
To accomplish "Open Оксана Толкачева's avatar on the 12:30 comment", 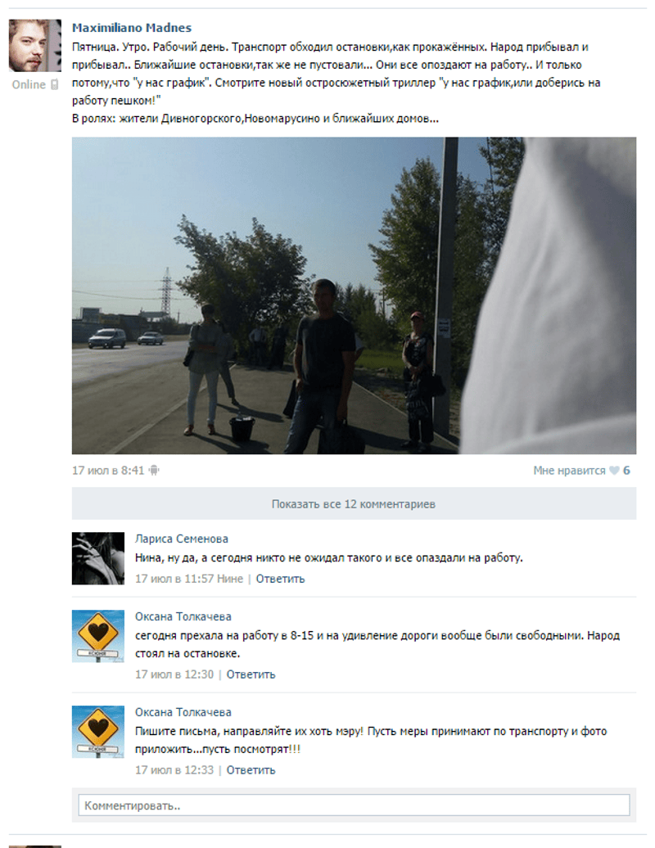I will (98, 636).
